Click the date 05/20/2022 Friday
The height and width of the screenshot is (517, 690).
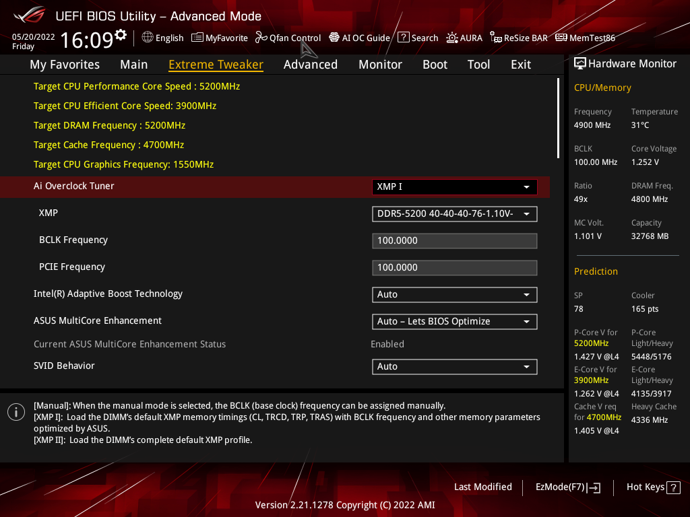tap(34, 41)
